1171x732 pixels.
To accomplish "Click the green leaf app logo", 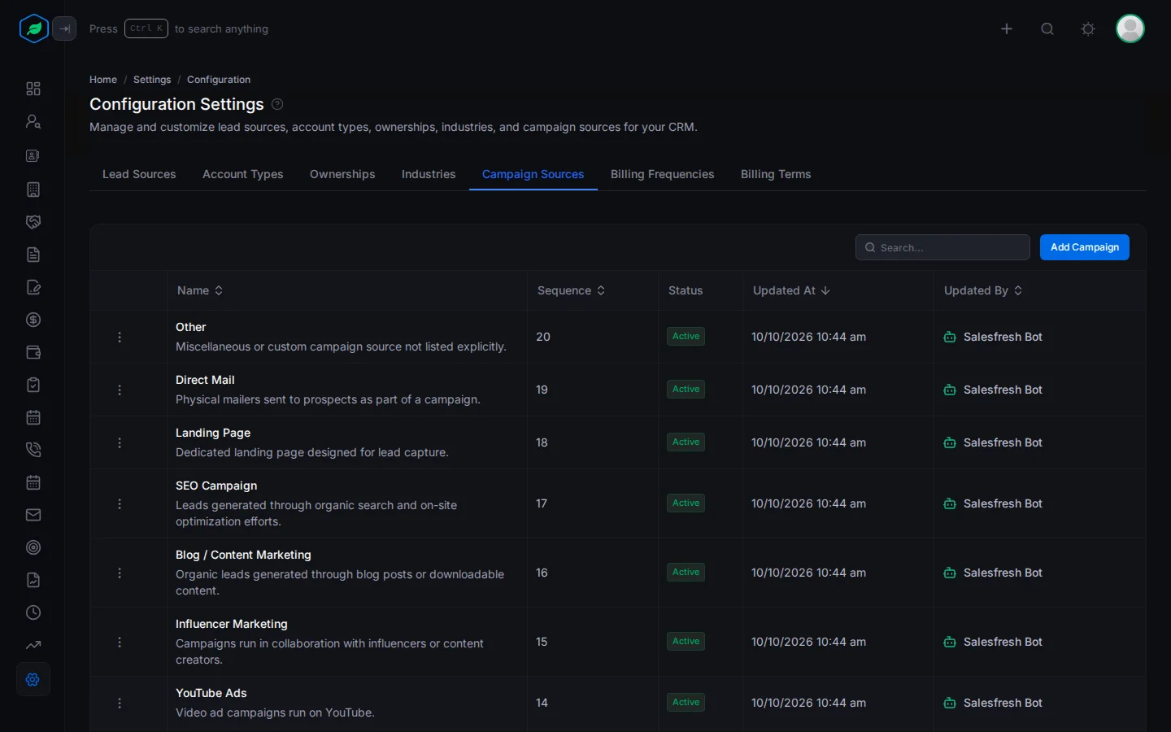I will [34, 28].
